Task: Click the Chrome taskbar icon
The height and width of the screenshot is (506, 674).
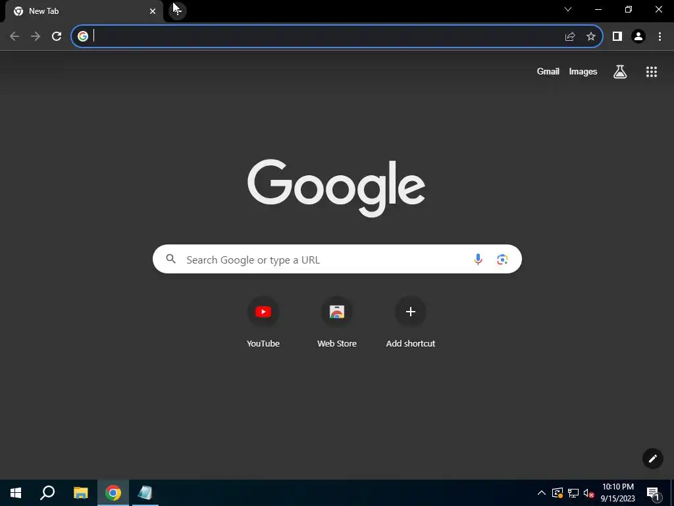Action: click(113, 493)
